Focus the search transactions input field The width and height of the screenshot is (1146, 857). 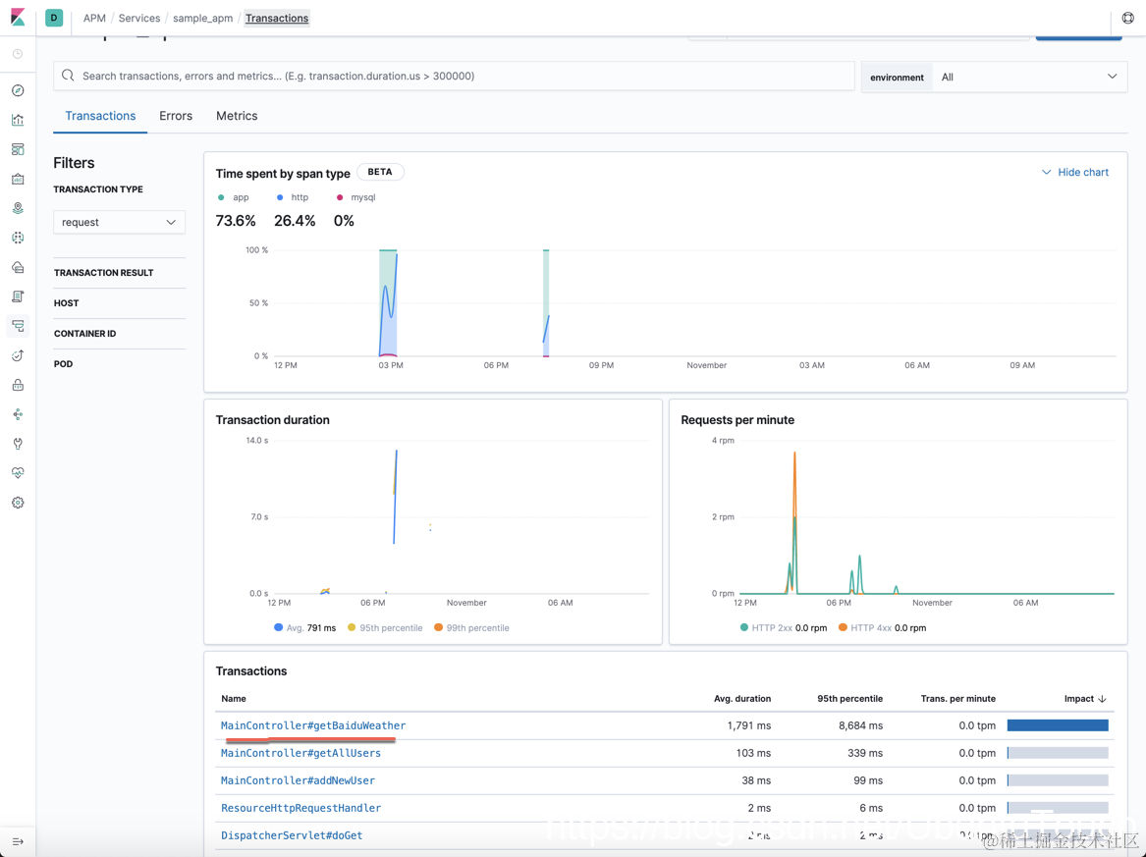point(454,76)
